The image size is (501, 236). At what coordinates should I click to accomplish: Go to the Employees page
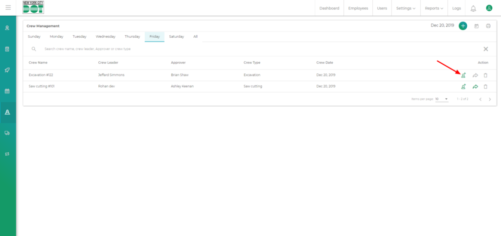tap(358, 8)
